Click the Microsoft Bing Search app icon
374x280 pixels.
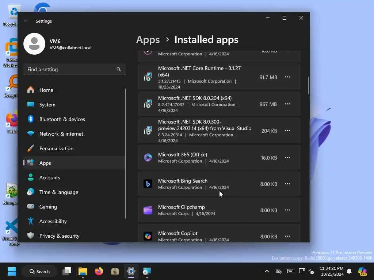pyautogui.click(x=148, y=184)
